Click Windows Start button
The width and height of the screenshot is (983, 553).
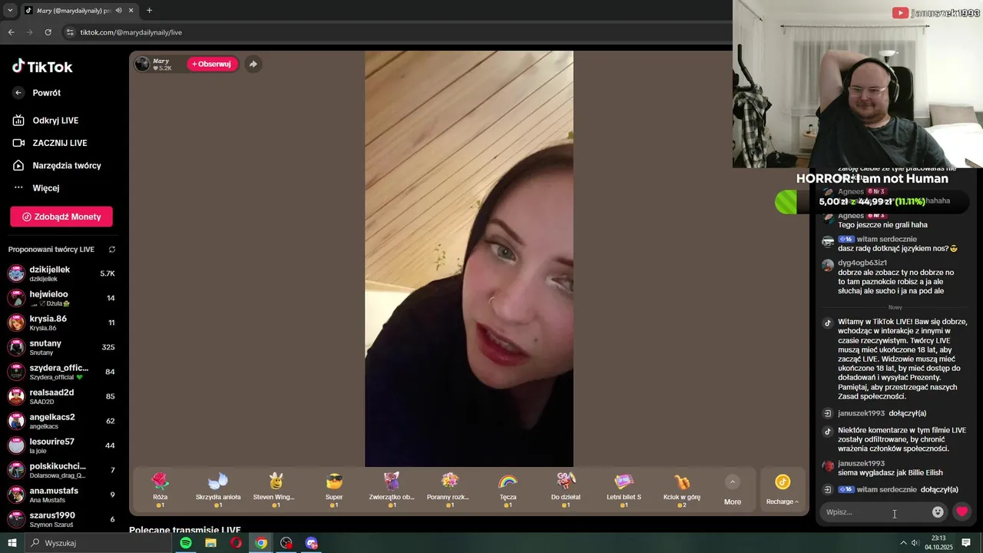click(x=12, y=543)
